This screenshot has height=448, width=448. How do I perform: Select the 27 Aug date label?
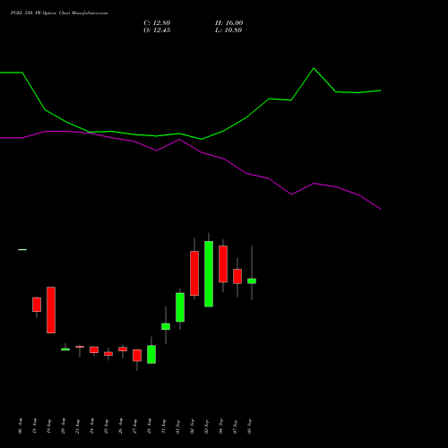[134, 426]
